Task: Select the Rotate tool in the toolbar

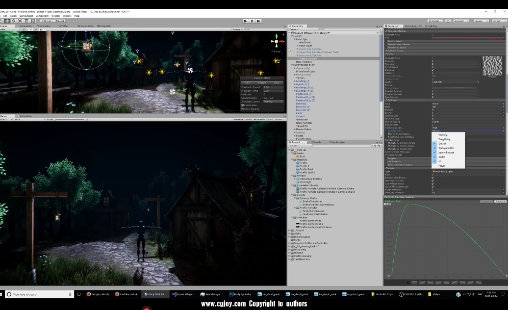Action: click(14, 21)
